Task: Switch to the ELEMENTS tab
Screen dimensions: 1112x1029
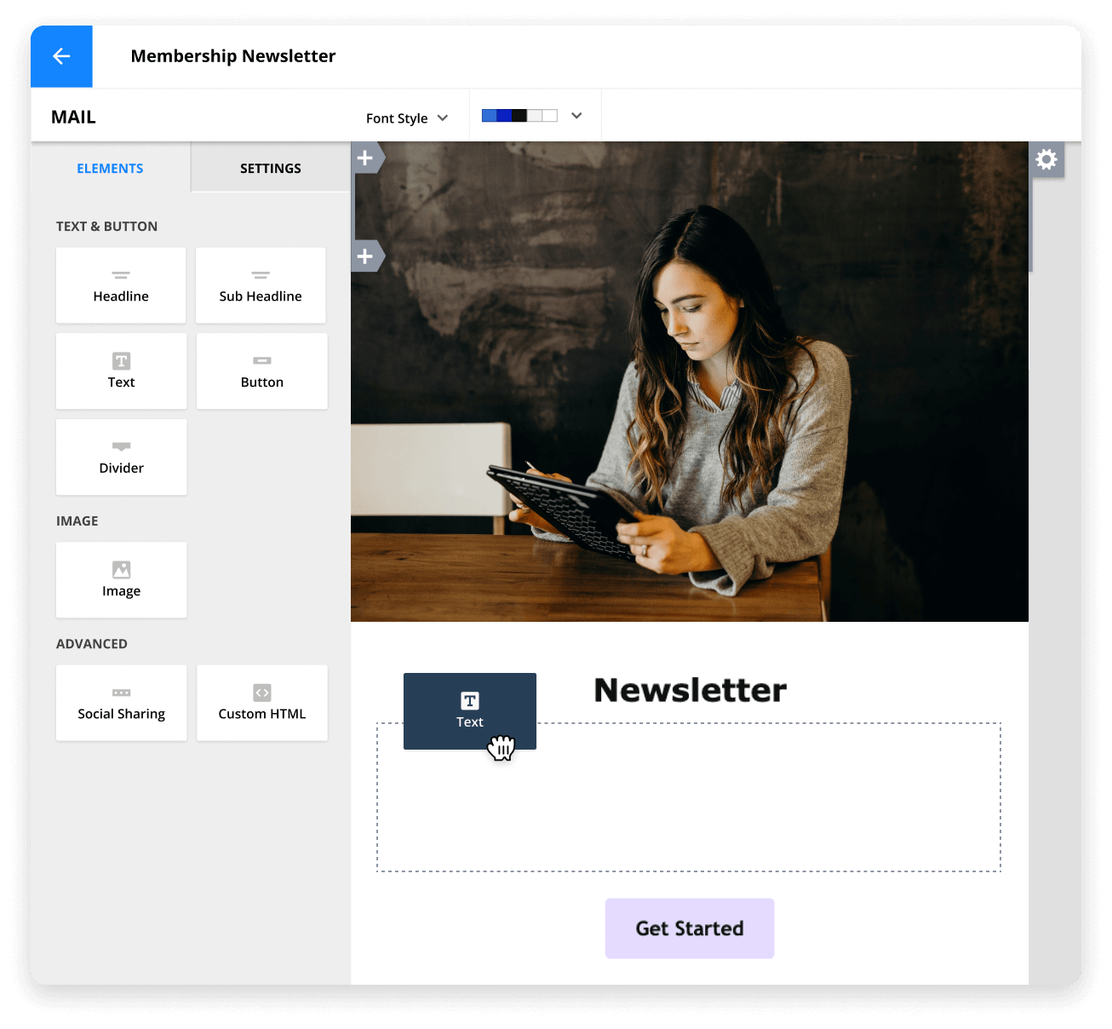Action: pos(110,169)
